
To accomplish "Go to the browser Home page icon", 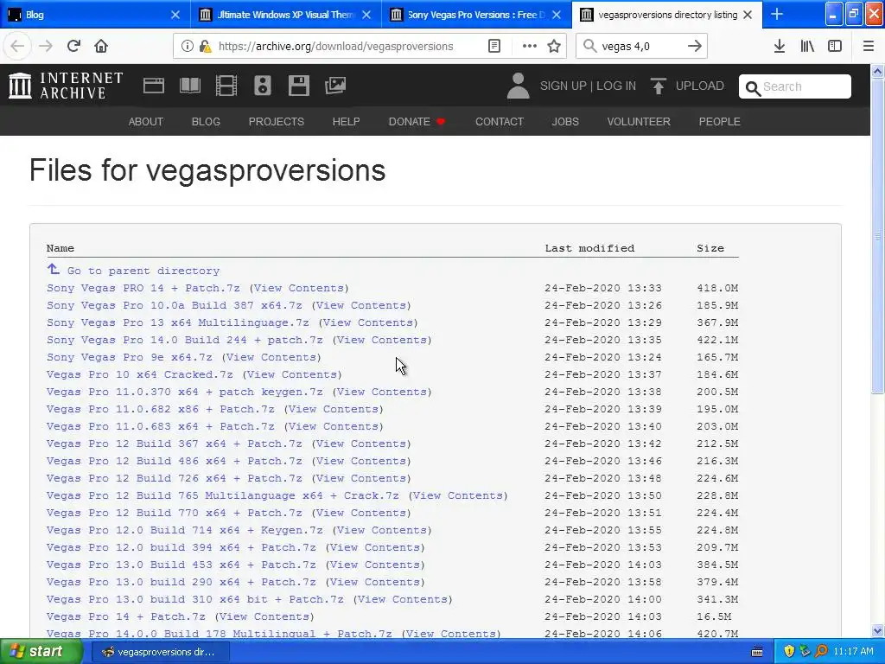I will (x=101, y=46).
